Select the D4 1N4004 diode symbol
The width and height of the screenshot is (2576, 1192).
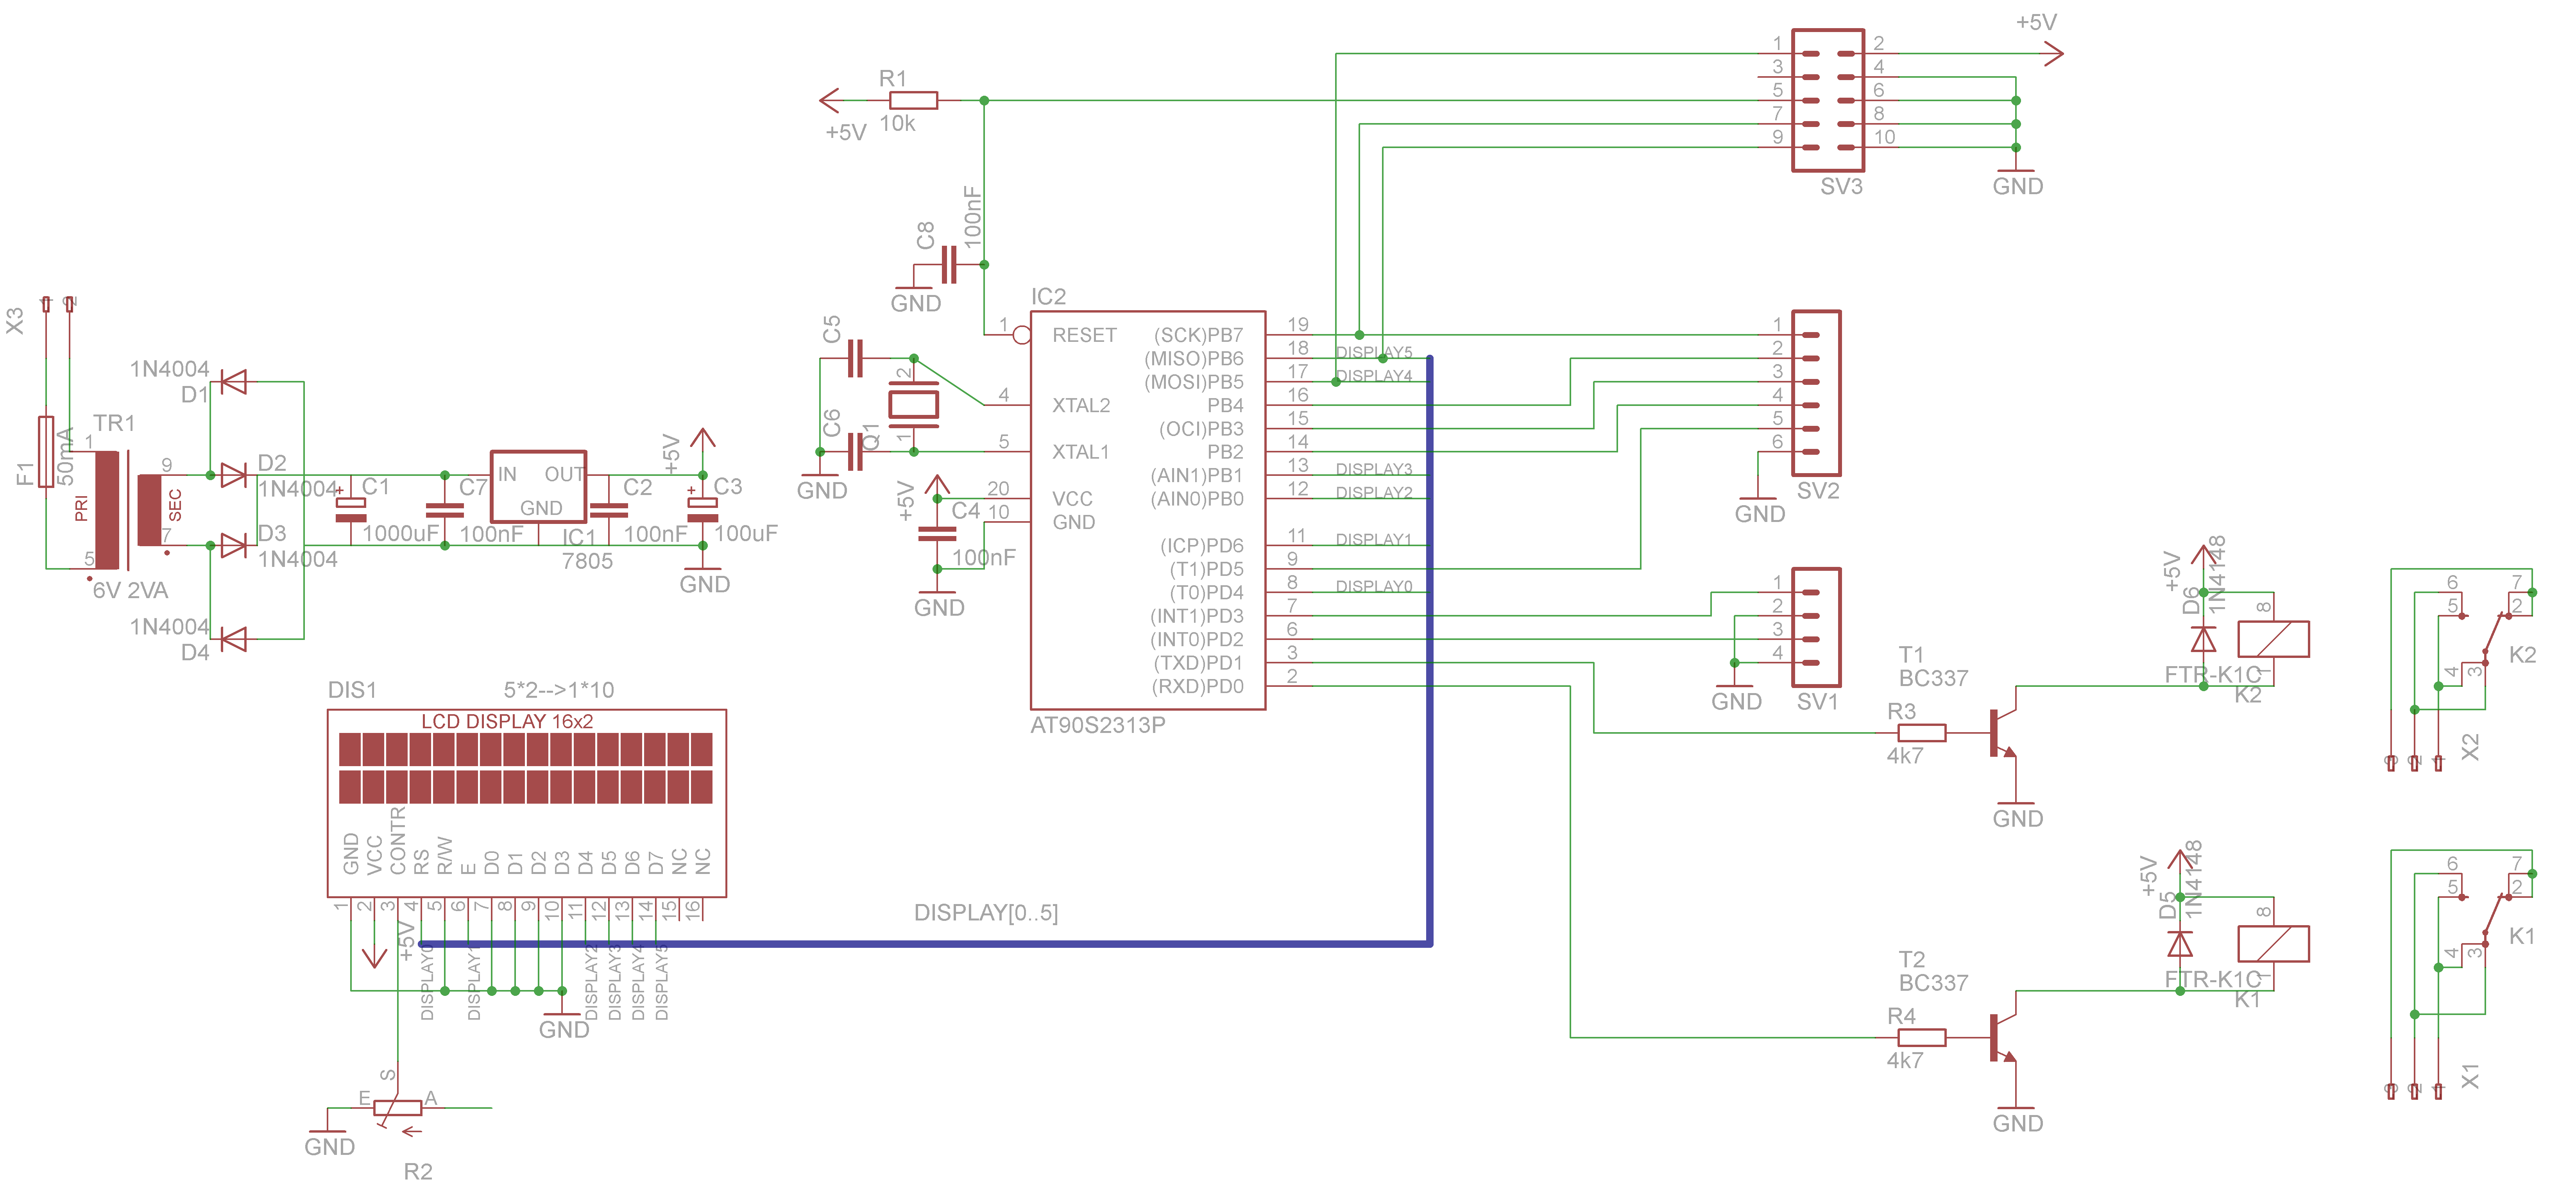click(x=234, y=639)
